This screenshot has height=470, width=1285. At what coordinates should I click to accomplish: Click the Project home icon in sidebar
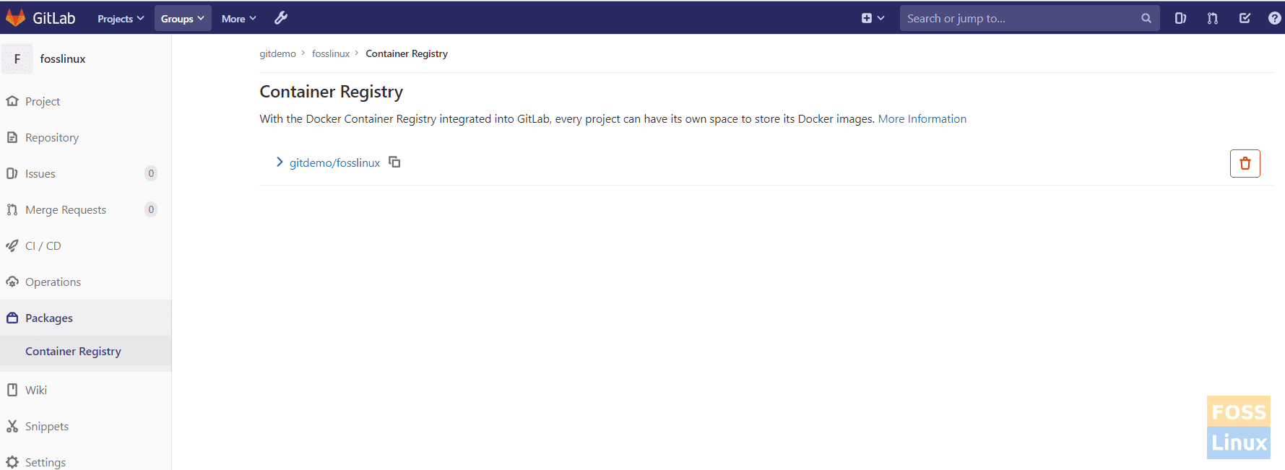[12, 101]
